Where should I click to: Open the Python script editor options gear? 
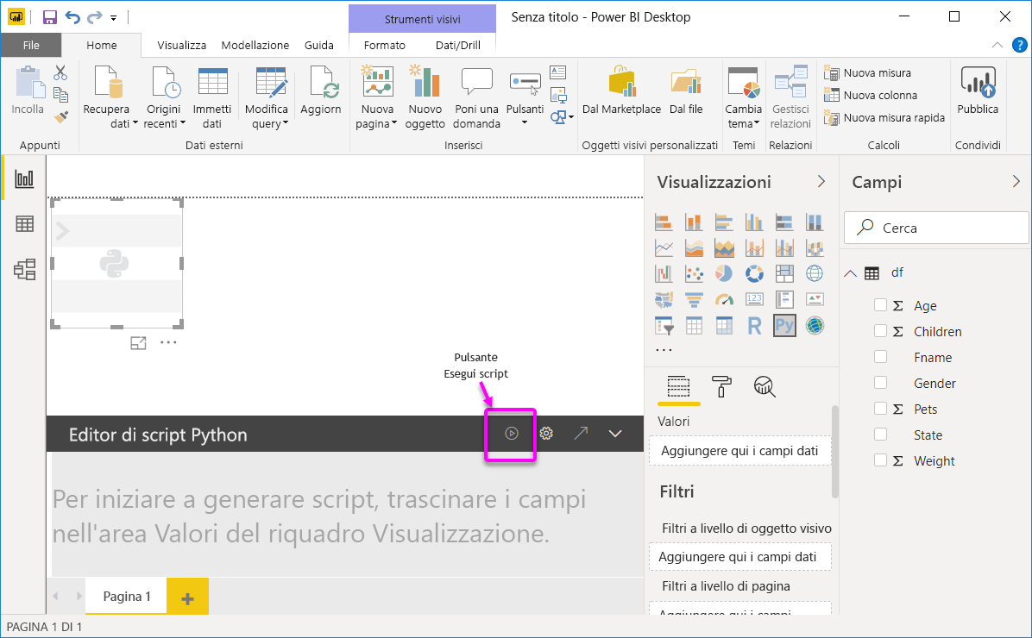(x=546, y=434)
